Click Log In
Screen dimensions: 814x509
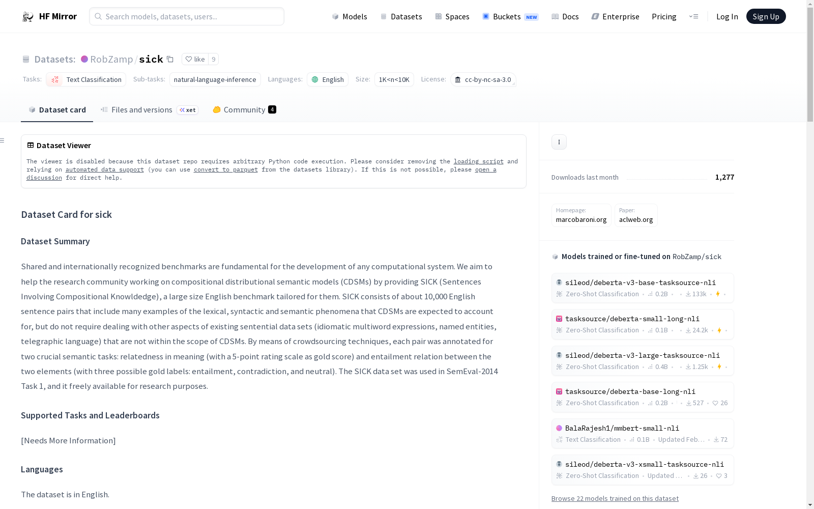pyautogui.click(x=727, y=17)
